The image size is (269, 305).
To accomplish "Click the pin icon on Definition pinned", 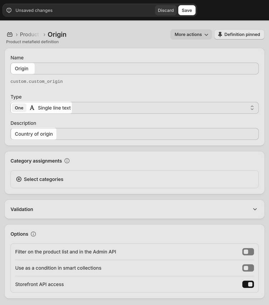I will click(220, 34).
